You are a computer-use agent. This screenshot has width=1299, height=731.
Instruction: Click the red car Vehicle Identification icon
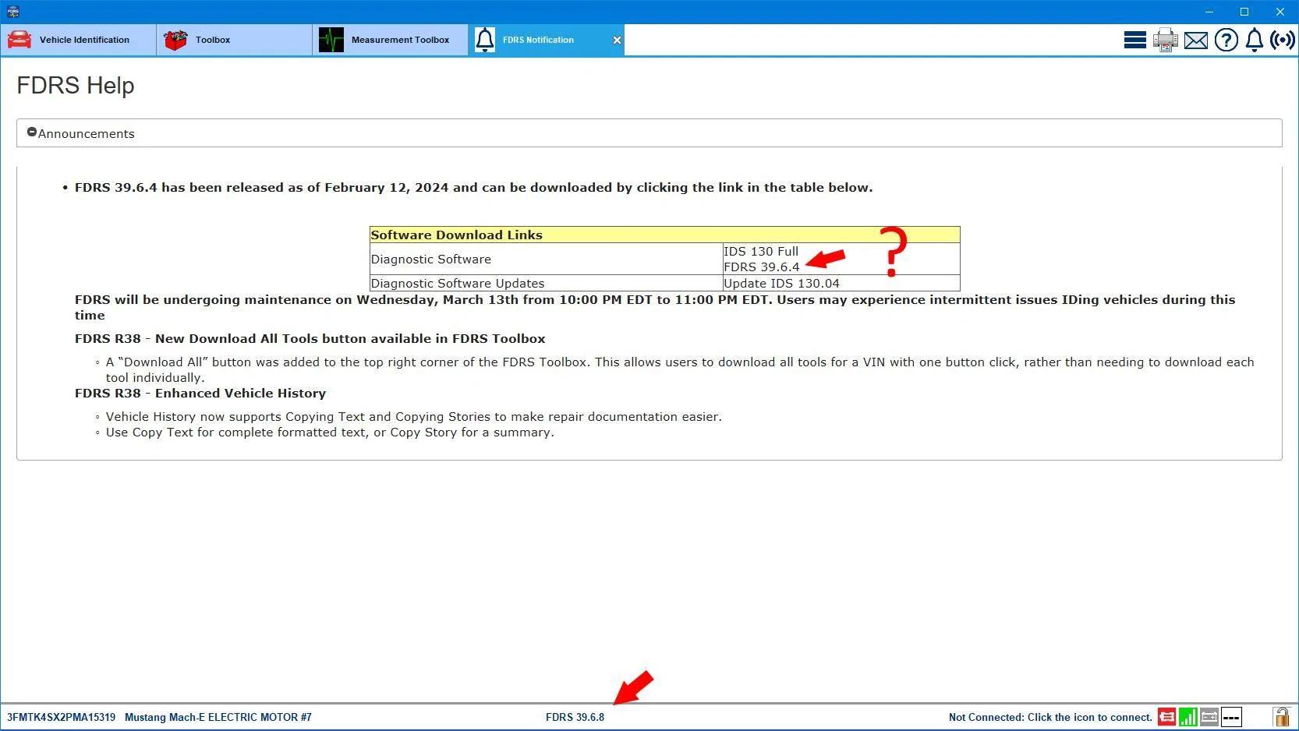point(19,40)
